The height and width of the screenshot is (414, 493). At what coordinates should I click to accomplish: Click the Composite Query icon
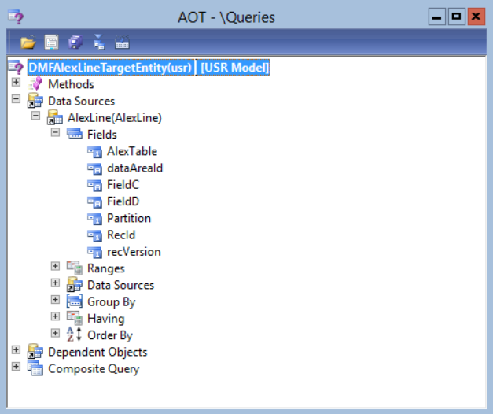35,368
